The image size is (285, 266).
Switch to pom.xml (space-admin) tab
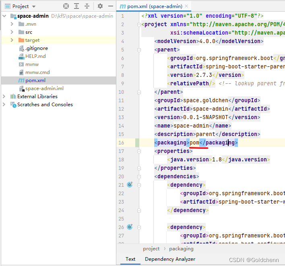coord(155,6)
